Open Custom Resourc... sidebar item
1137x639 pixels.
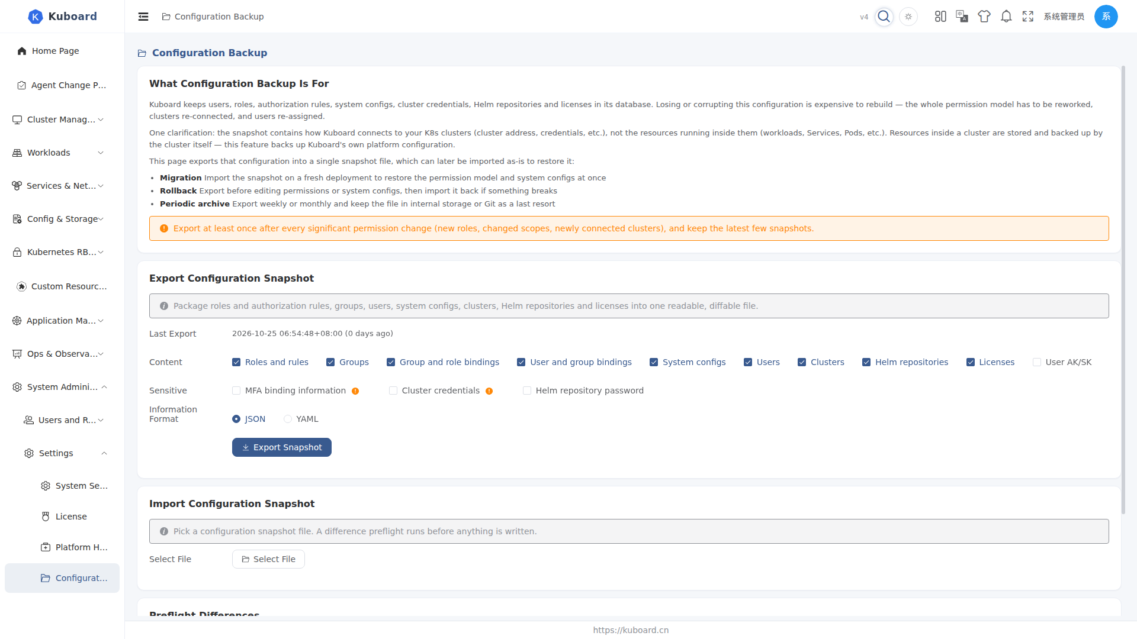pos(62,286)
